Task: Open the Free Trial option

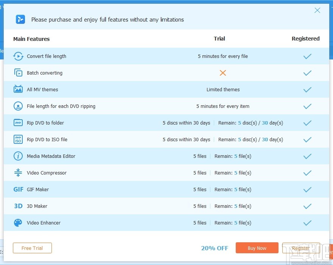Action: click(32, 248)
